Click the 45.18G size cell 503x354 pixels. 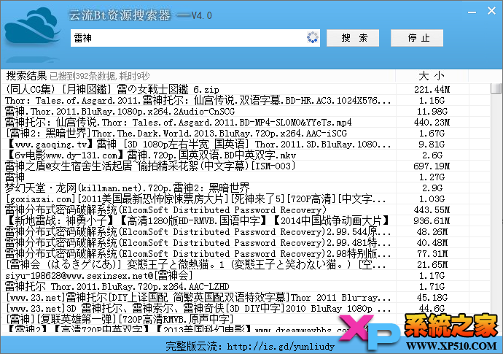[432, 298]
